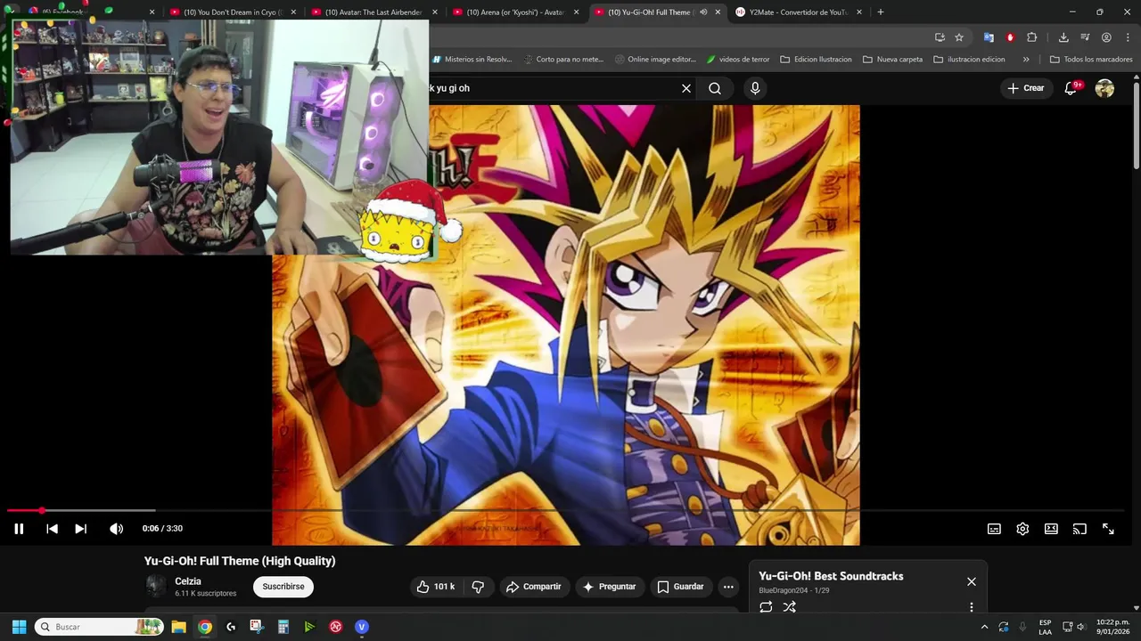Toggle video subtitles/captions
Image resolution: width=1141 pixels, height=641 pixels.
coord(994,529)
